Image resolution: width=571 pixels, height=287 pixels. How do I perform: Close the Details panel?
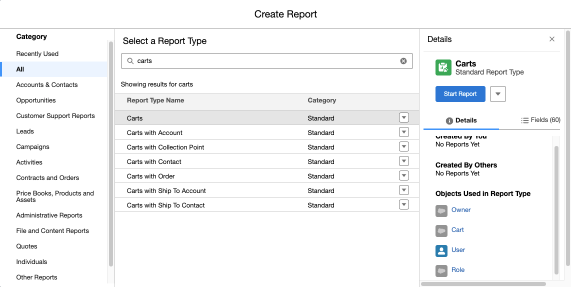click(x=552, y=39)
